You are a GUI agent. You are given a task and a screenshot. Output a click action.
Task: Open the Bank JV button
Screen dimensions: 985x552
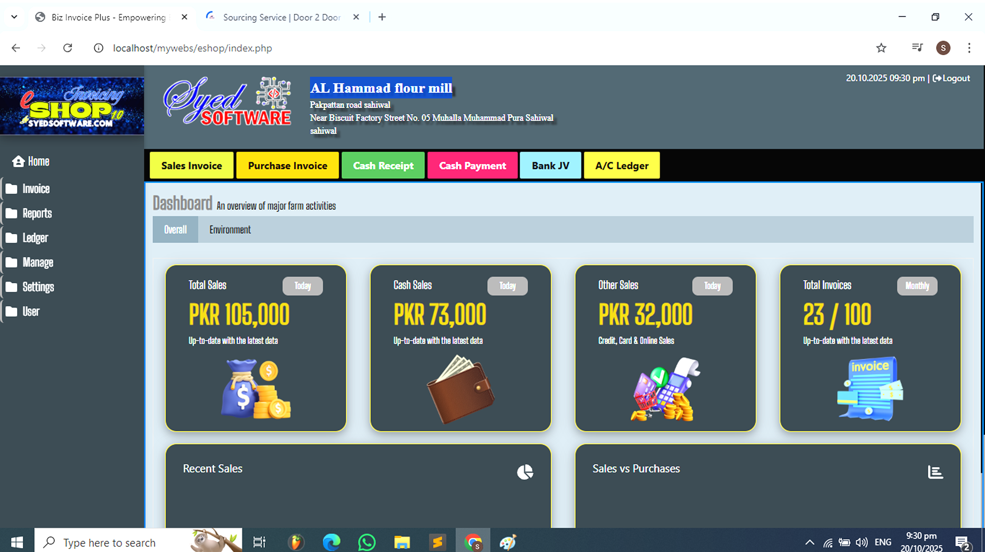coord(550,165)
